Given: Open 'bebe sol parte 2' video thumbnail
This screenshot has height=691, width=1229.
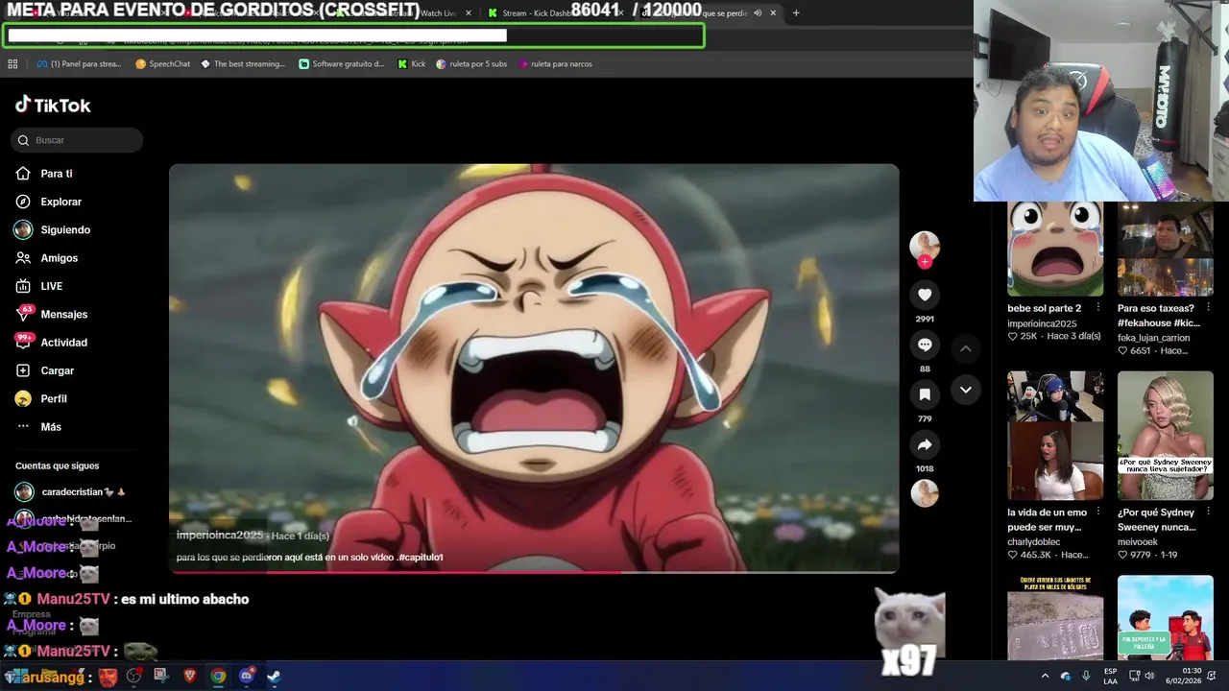Looking at the screenshot, I should coord(1055,249).
